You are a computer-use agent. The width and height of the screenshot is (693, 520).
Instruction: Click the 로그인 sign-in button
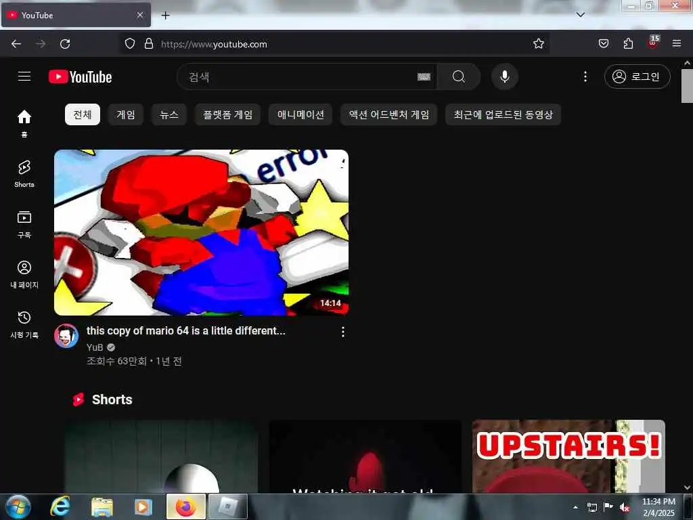pos(638,77)
